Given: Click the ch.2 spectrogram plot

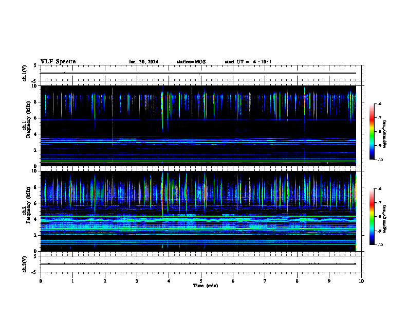Looking at the screenshot, I should (198, 211).
